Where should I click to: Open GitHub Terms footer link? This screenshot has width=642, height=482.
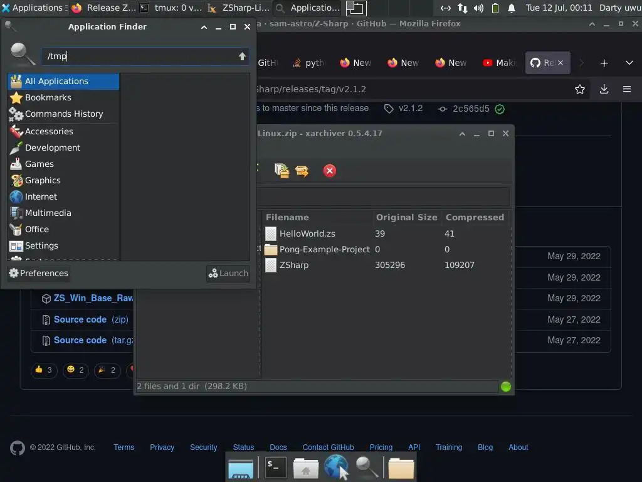(x=124, y=447)
